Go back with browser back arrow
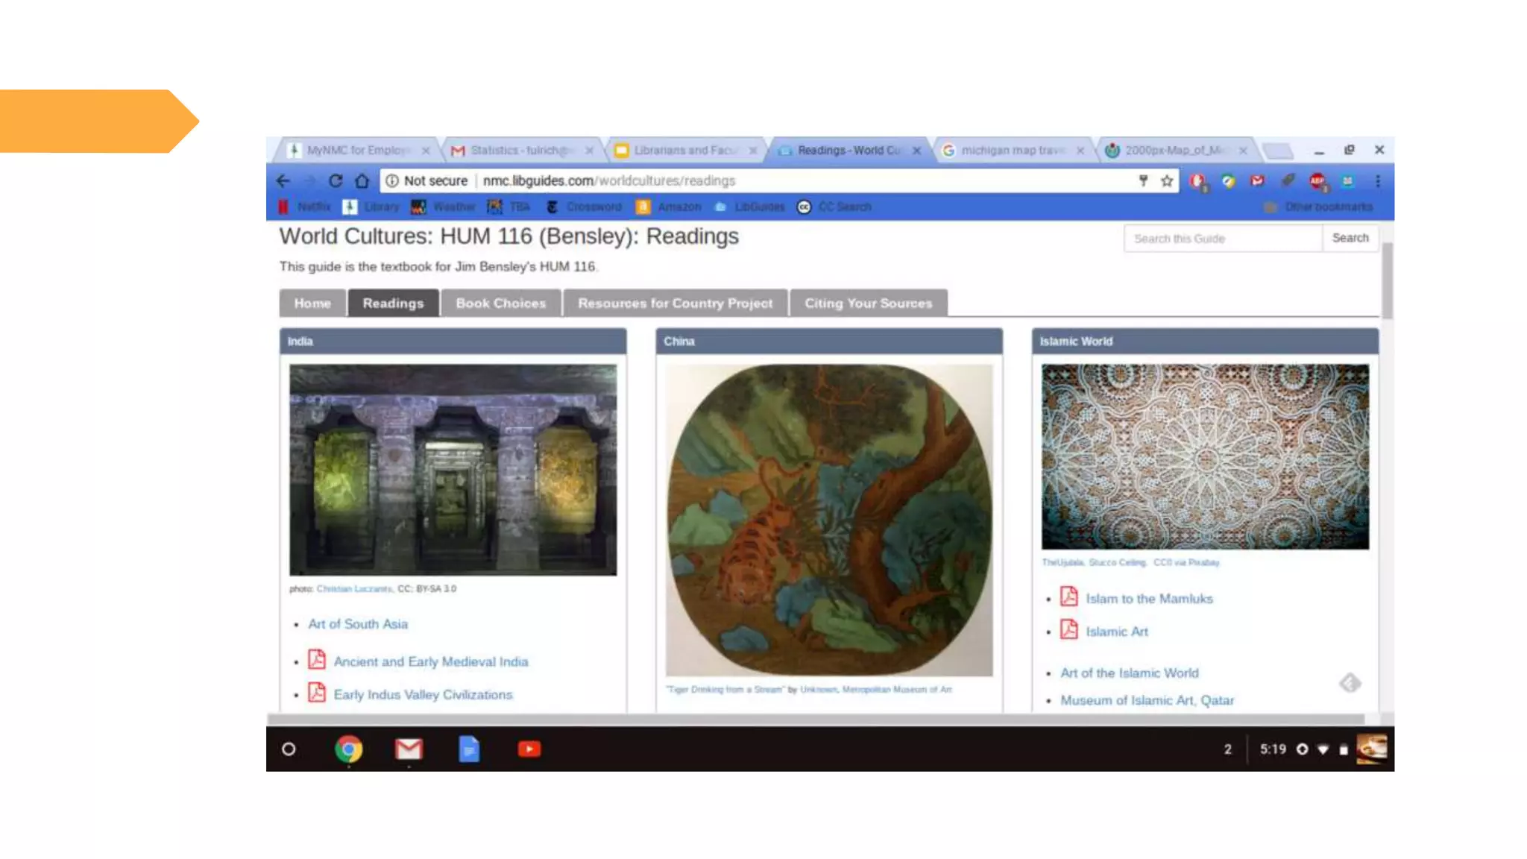Viewport: 1527px width, 859px height. click(x=283, y=180)
